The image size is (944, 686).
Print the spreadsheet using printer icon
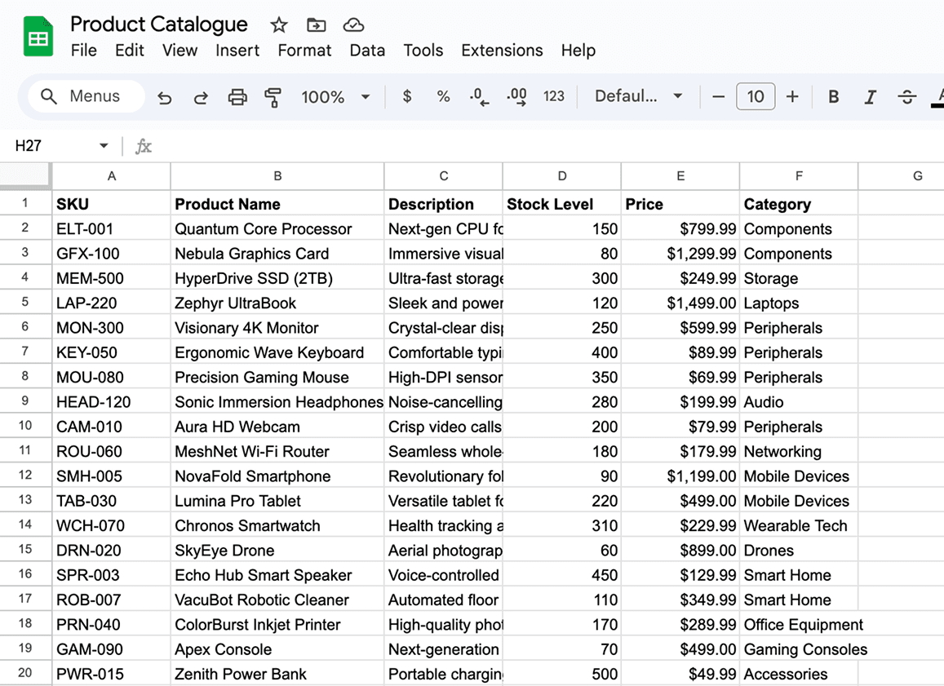[x=237, y=97]
